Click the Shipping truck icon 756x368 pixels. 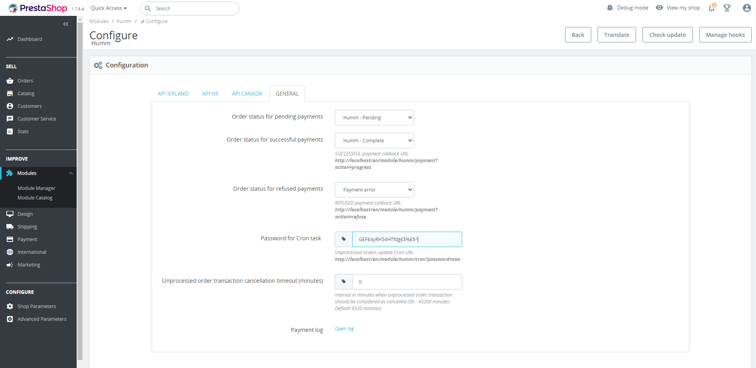(x=10, y=227)
